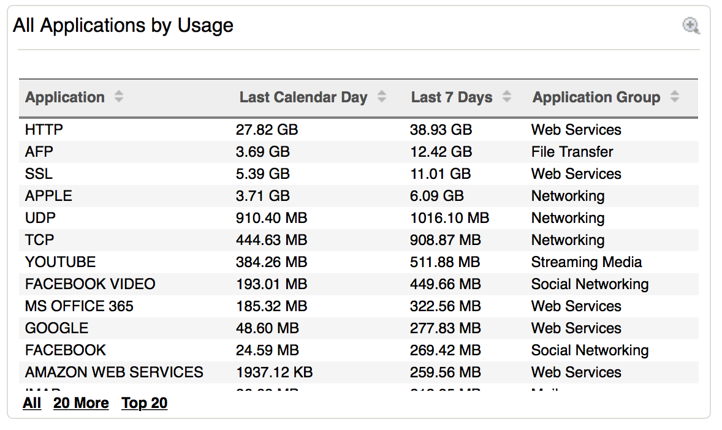Click Web Services in HTTP row

coord(577,130)
